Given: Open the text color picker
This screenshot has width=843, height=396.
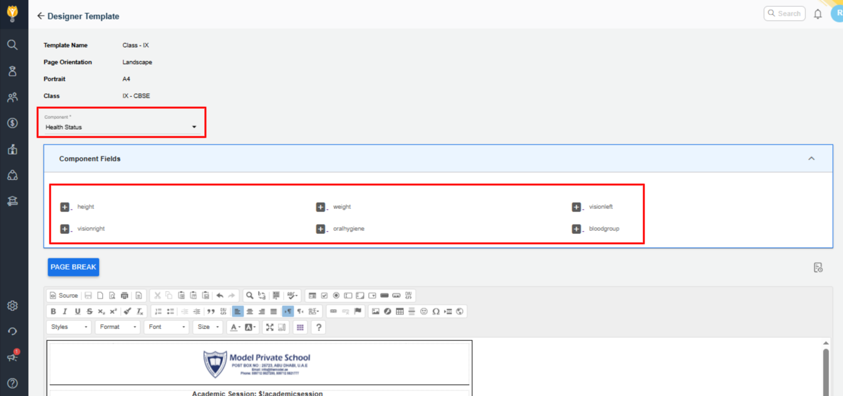Looking at the screenshot, I should click(x=235, y=327).
